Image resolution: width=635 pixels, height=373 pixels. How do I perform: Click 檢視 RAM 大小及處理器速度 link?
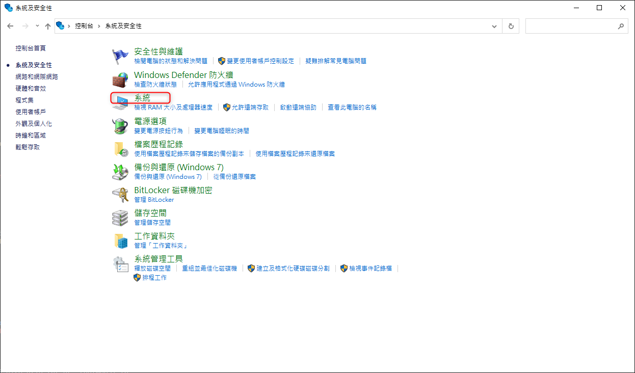(173, 108)
